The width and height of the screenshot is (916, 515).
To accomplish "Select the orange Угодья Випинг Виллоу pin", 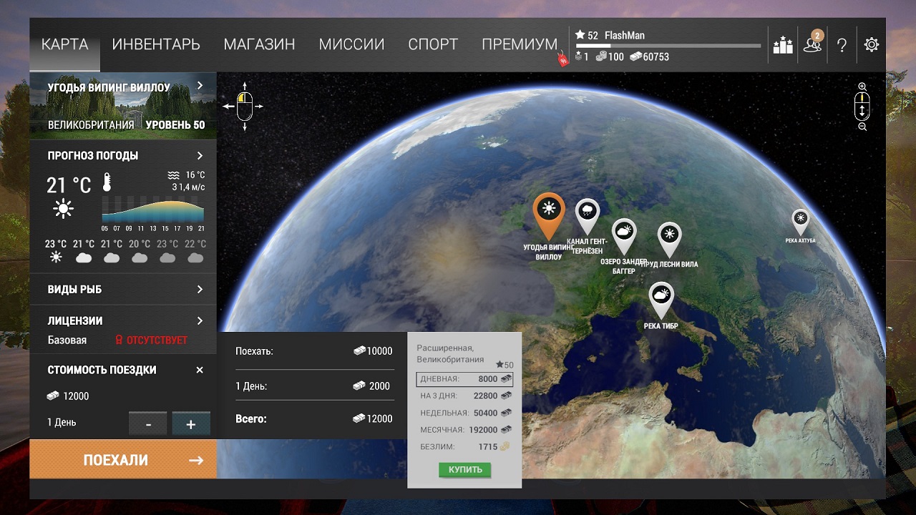I will (549, 215).
